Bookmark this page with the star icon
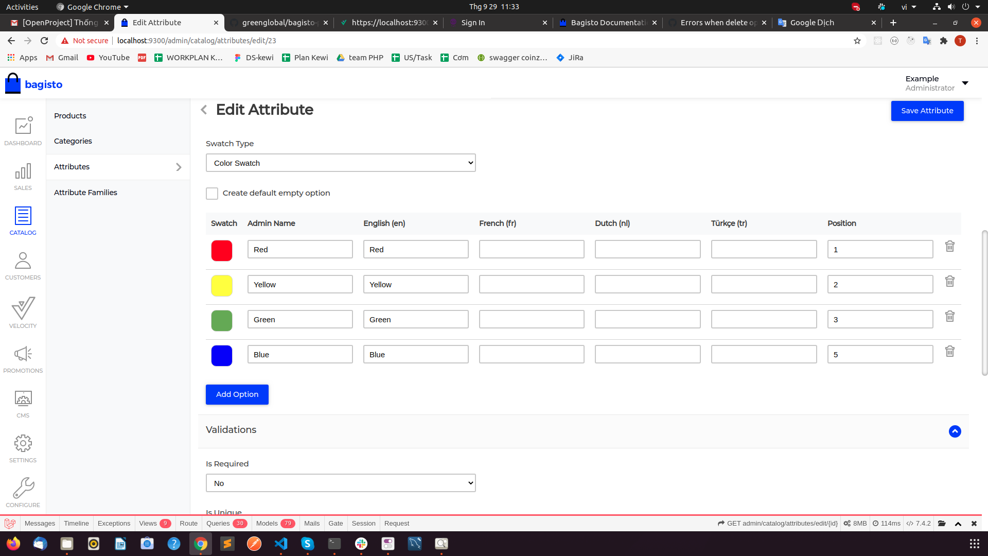This screenshot has width=988, height=556. click(857, 41)
